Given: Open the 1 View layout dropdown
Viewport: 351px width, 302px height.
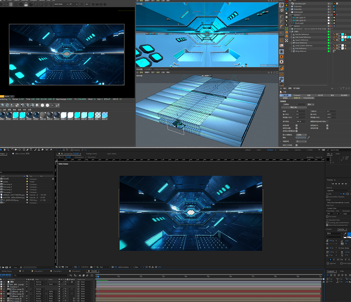Looking at the screenshot, I should [137, 267].
